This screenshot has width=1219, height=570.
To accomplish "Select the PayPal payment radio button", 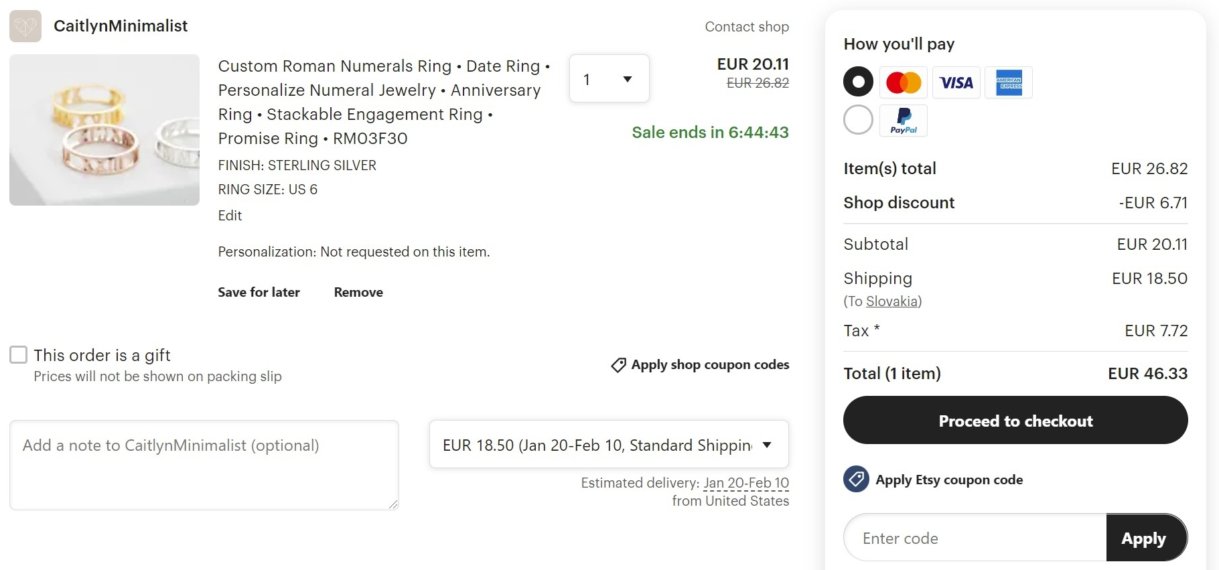I will click(x=858, y=119).
